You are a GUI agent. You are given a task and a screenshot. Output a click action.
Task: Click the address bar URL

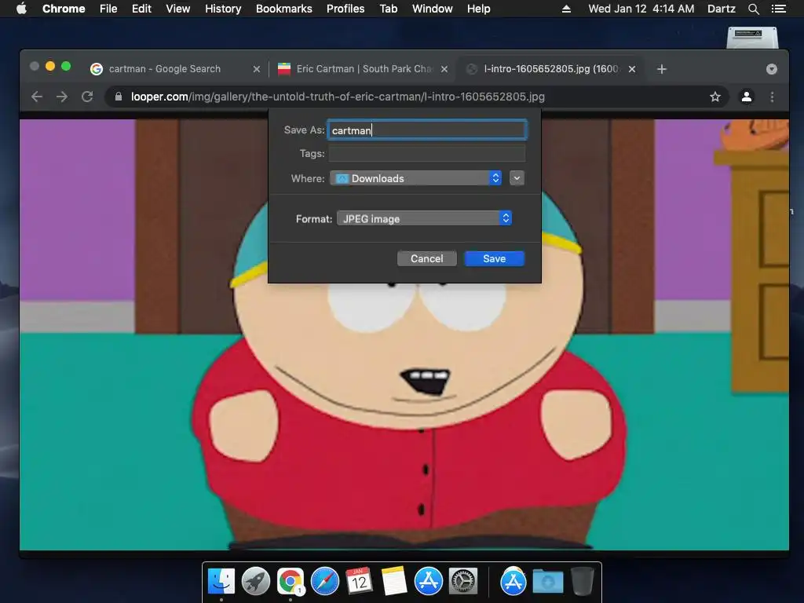(x=338, y=97)
